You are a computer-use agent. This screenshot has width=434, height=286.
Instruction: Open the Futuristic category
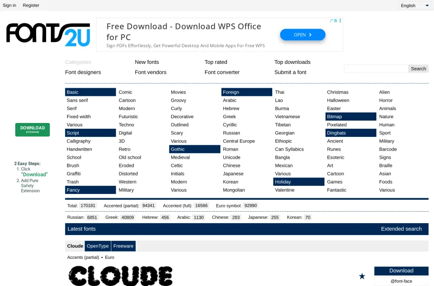coord(128,117)
